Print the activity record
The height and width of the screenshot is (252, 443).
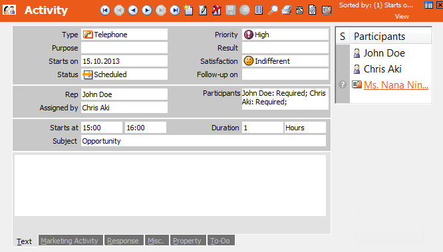point(286,11)
